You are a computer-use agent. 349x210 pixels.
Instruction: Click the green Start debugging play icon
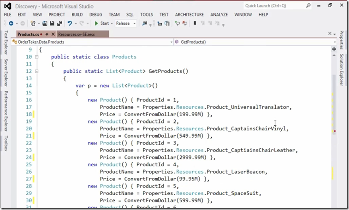96,23
